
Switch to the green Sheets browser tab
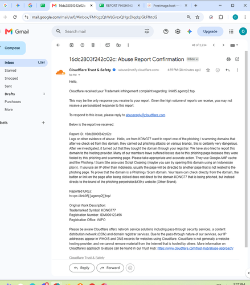[x=43, y=6]
